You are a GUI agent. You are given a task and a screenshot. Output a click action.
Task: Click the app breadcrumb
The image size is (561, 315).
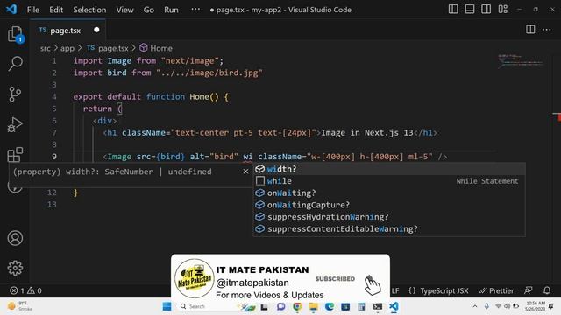pyautogui.click(x=67, y=48)
